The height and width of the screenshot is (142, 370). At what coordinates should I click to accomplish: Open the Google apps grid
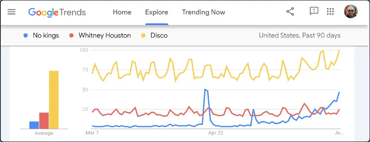pyautogui.click(x=330, y=11)
